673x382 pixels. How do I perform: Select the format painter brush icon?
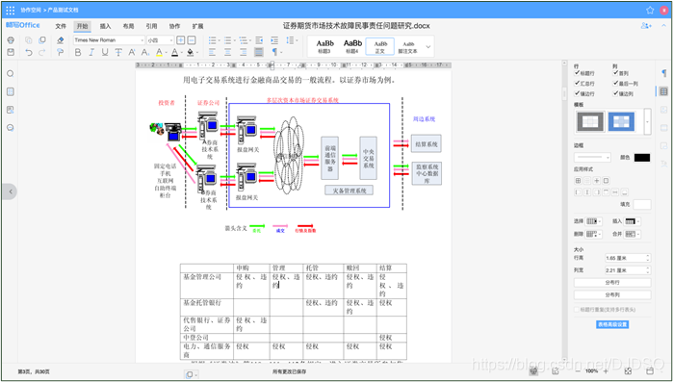coord(60,52)
